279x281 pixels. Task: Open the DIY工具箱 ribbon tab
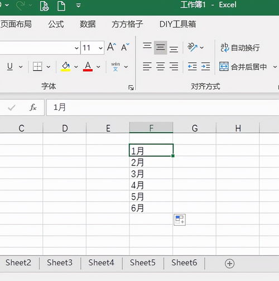pyautogui.click(x=177, y=24)
